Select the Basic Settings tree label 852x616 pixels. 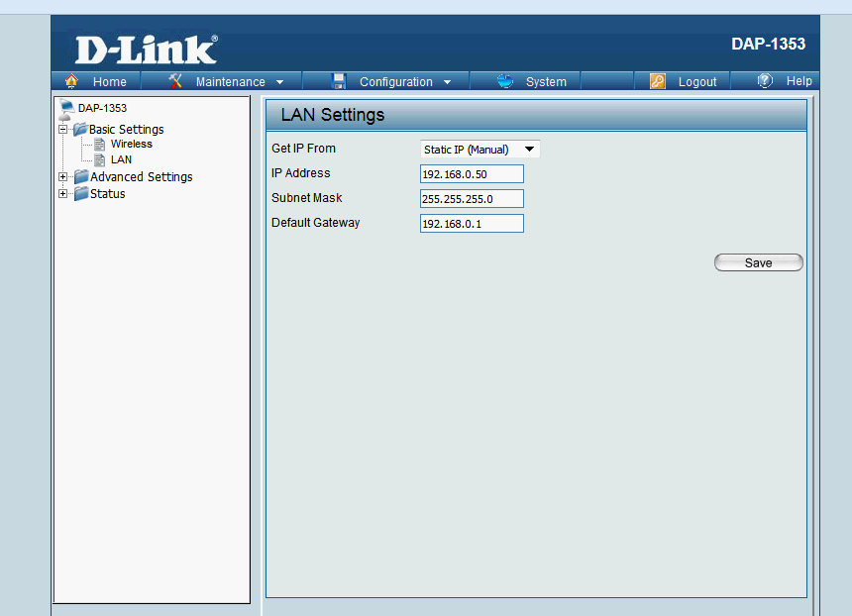pyautogui.click(x=126, y=130)
